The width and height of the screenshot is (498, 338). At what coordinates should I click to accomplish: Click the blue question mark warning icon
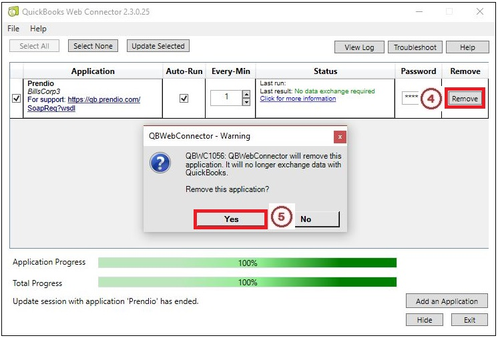pos(160,163)
